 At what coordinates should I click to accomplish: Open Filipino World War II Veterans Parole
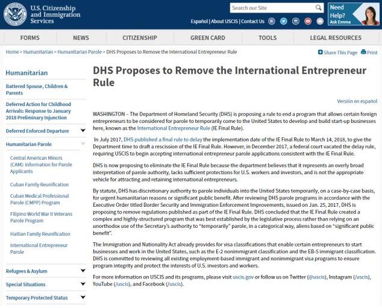coord(41,217)
